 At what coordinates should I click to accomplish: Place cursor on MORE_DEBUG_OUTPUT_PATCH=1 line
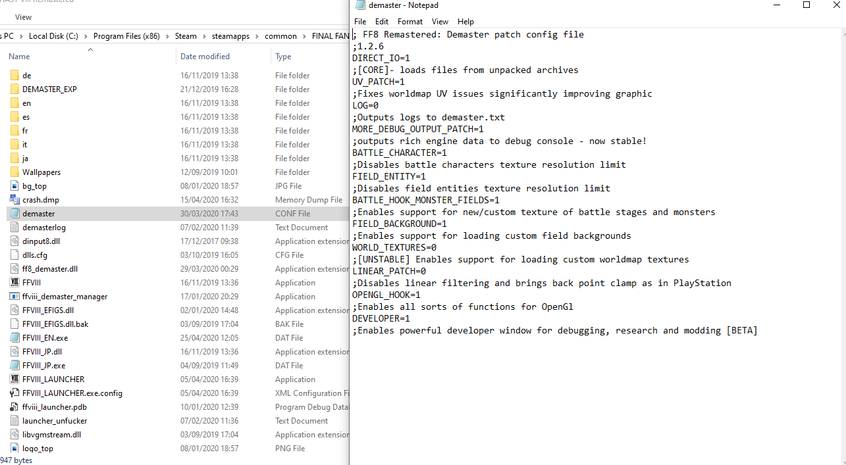coord(418,129)
